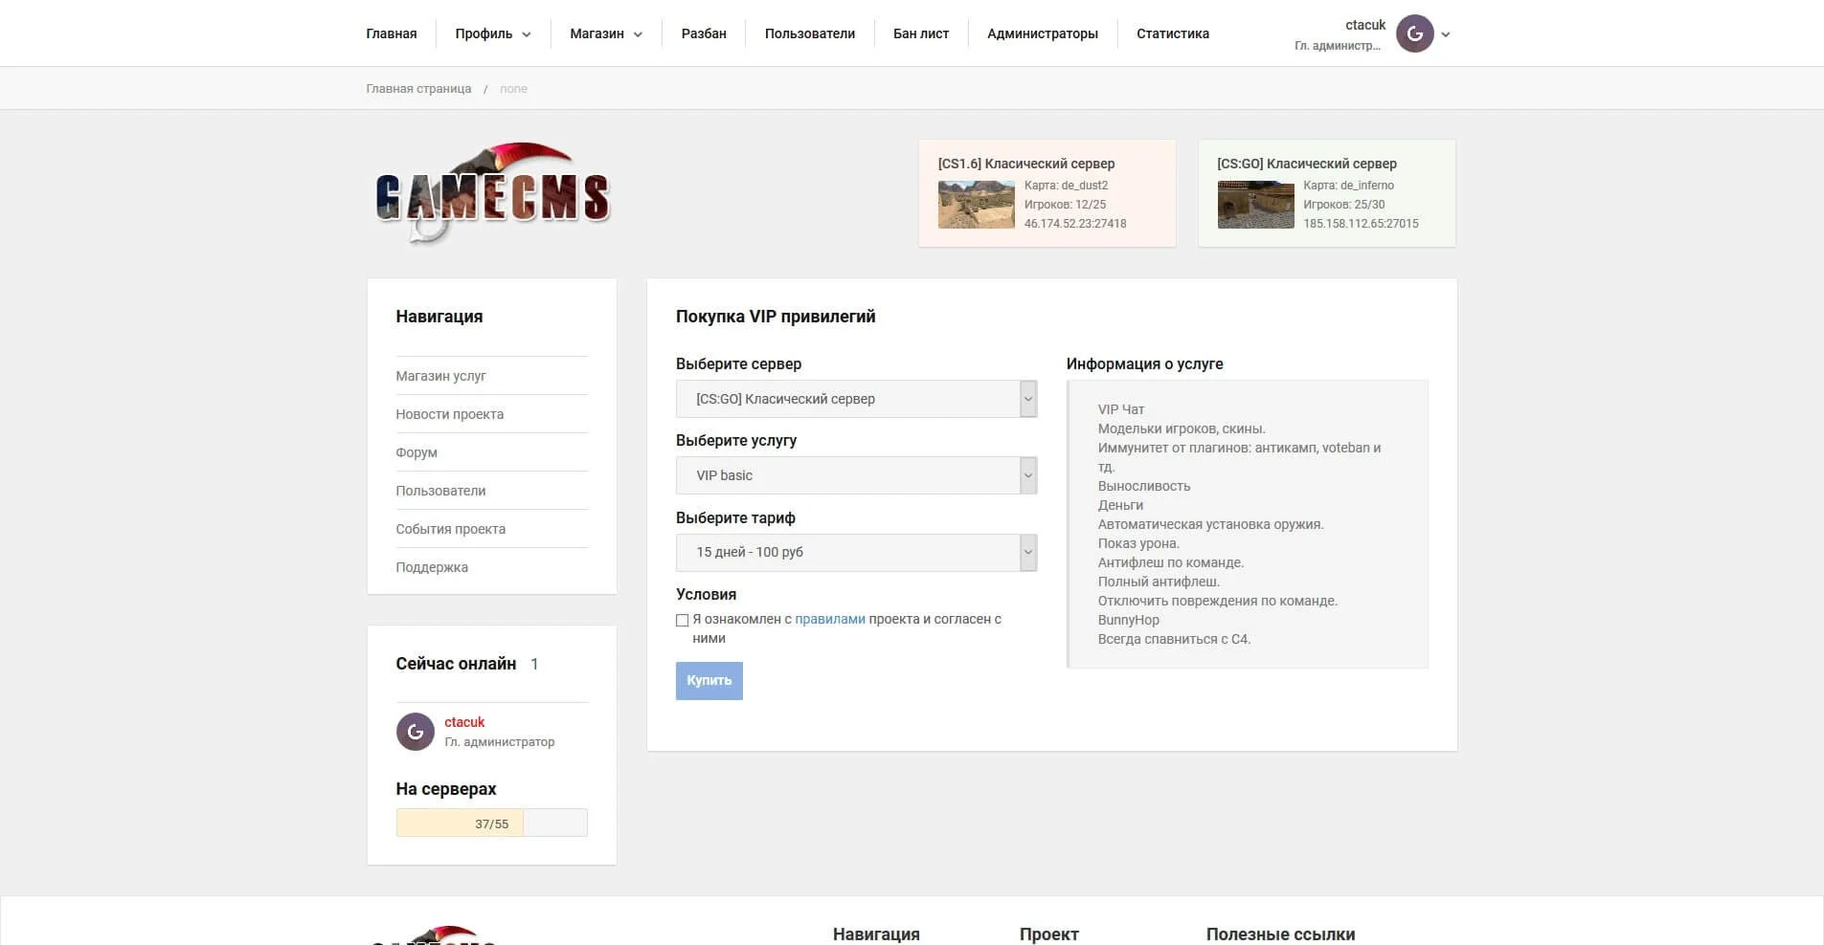Open the Статистика menu item
Image resolution: width=1824 pixels, height=945 pixels.
(1172, 33)
